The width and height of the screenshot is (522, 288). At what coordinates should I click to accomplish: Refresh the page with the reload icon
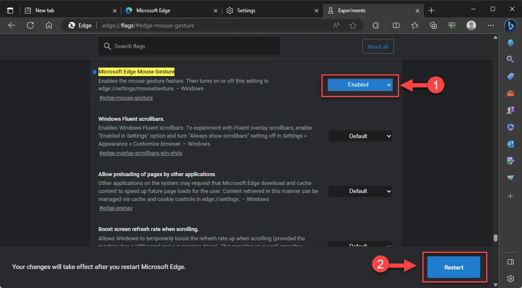(x=30, y=25)
